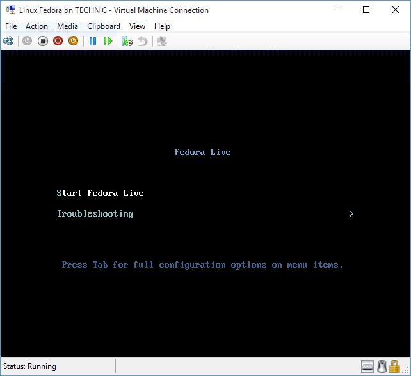Pause the virtual machine

tap(93, 41)
